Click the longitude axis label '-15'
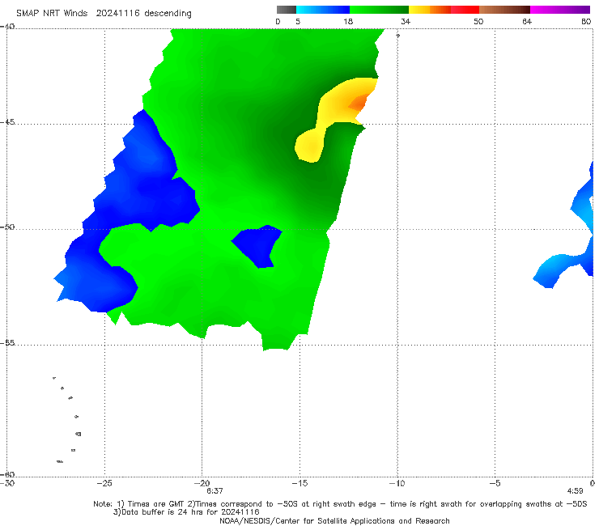The height and width of the screenshot is (526, 599). click(299, 483)
